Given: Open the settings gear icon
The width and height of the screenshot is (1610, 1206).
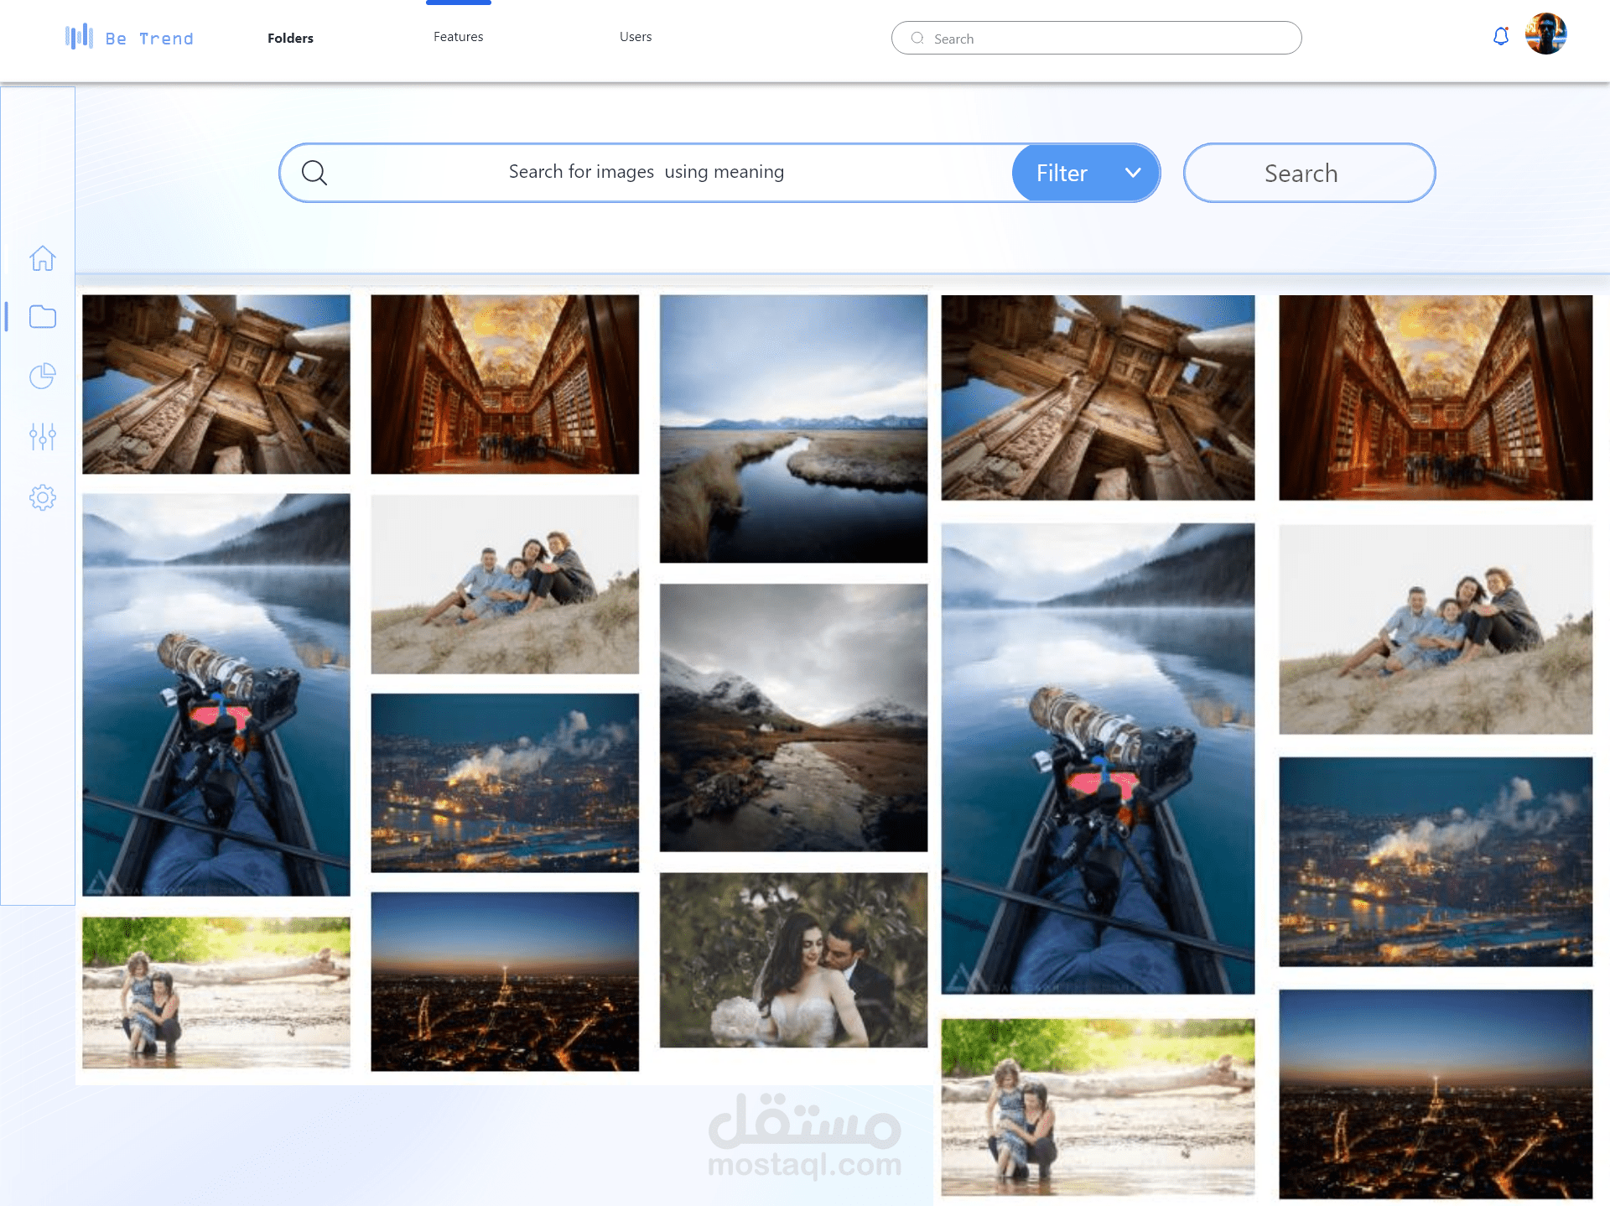Looking at the screenshot, I should coord(43,497).
